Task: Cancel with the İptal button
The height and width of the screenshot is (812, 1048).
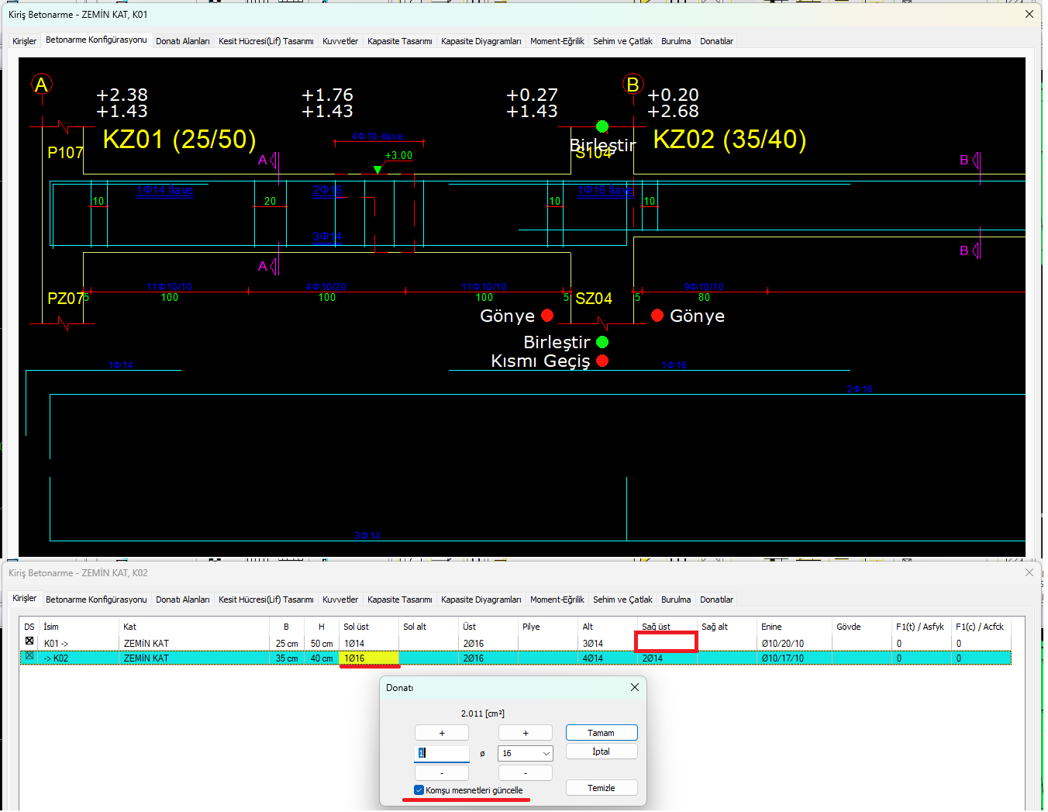Action: pyautogui.click(x=601, y=752)
